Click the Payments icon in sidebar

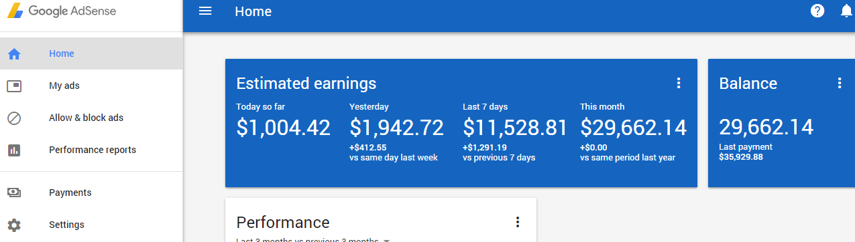point(14,193)
